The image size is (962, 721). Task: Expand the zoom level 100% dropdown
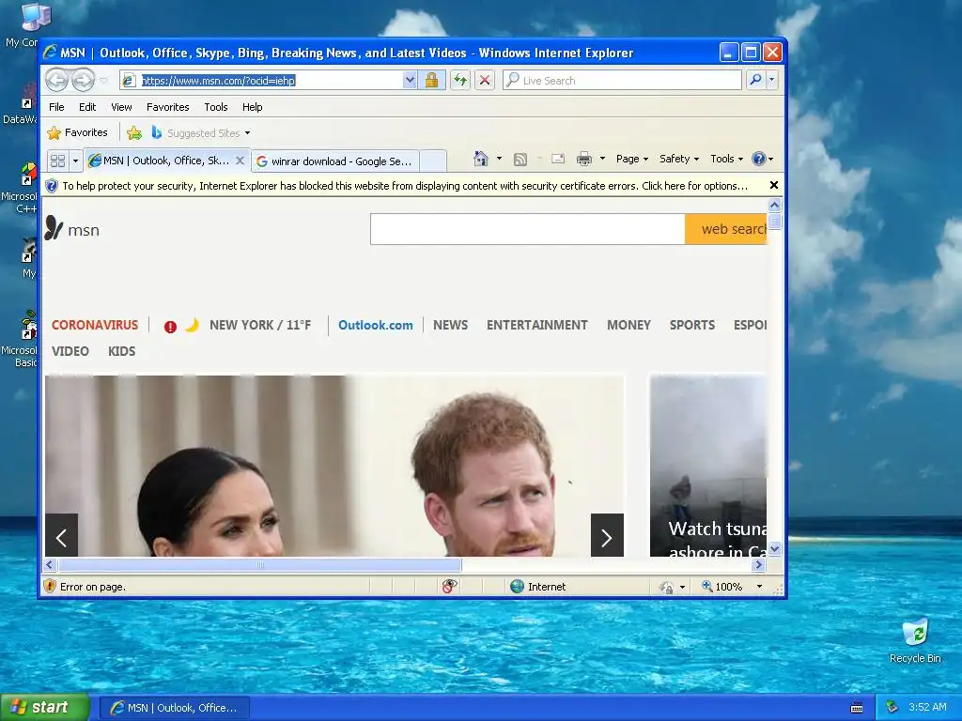759,587
